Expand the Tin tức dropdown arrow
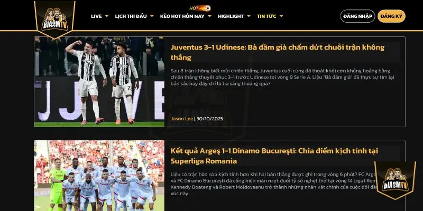The height and width of the screenshot is (211, 423). pos(281,16)
